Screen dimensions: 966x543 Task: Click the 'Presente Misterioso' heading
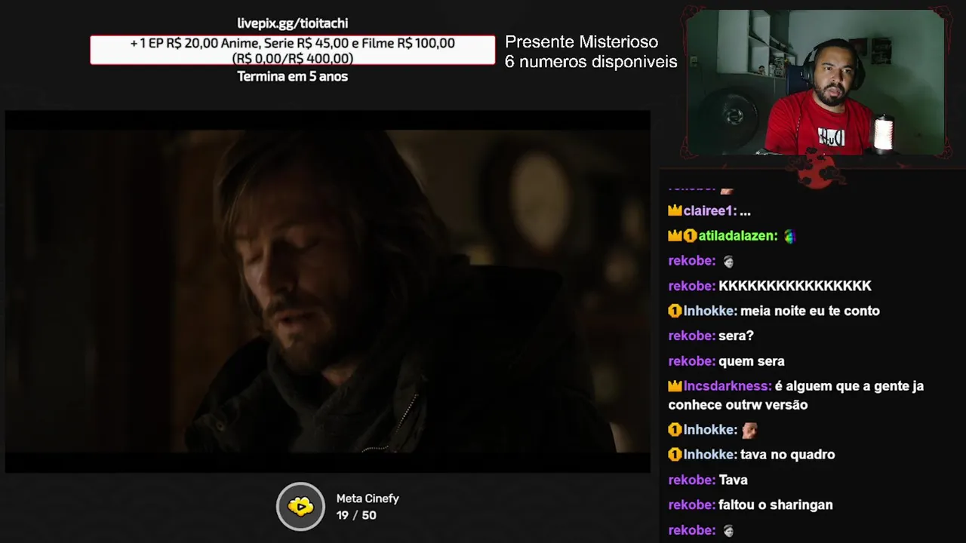click(581, 42)
